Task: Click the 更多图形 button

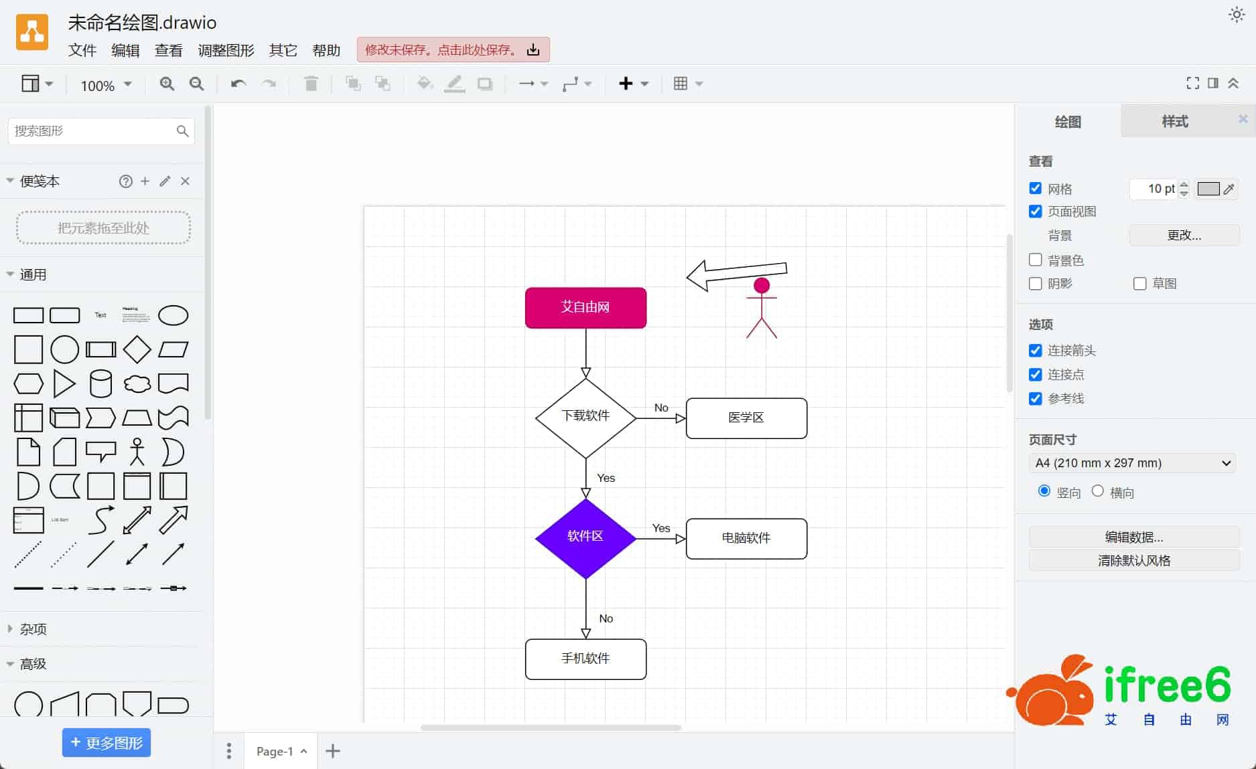Action: pos(107,743)
